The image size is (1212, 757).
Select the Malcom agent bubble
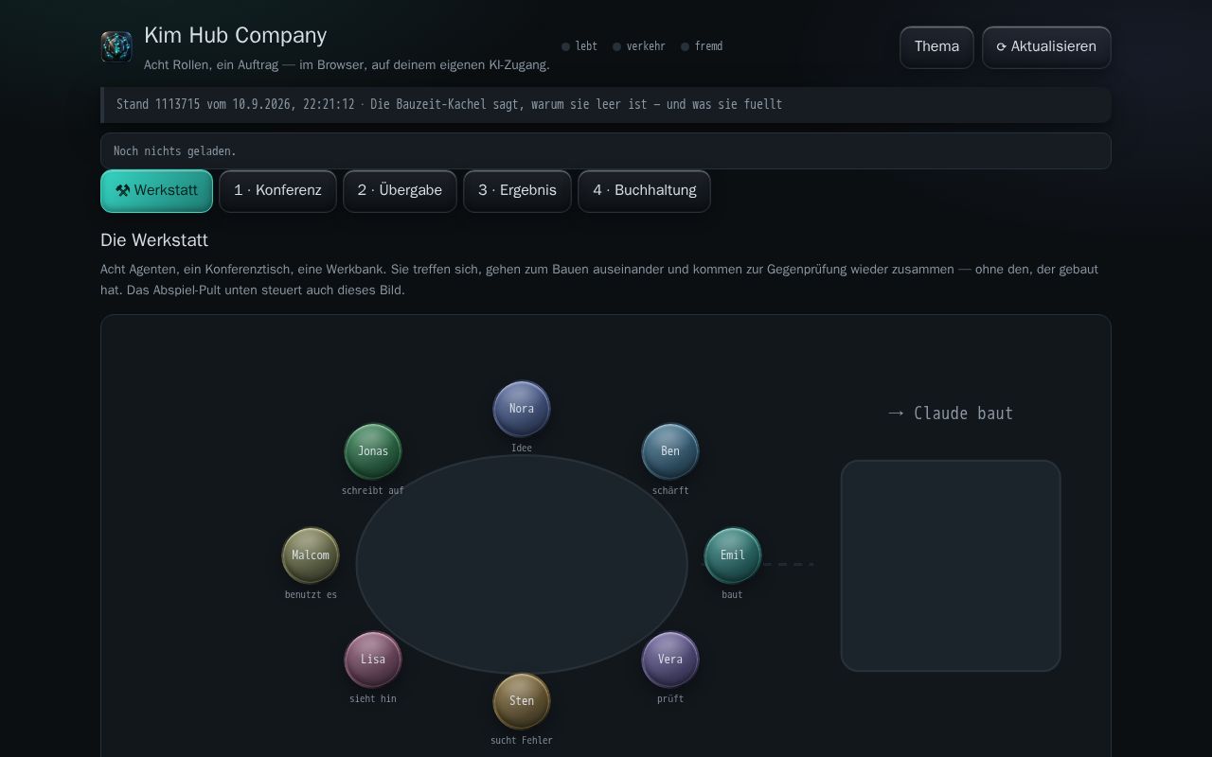click(311, 555)
